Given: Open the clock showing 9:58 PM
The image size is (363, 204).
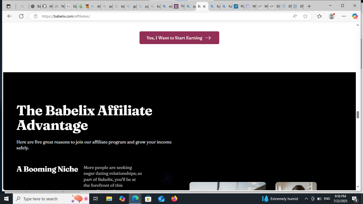Looking at the screenshot, I should [x=340, y=199].
